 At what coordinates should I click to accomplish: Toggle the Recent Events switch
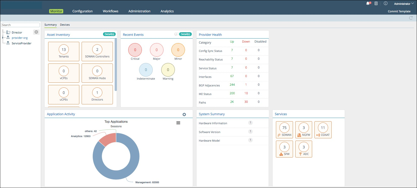[176, 34]
